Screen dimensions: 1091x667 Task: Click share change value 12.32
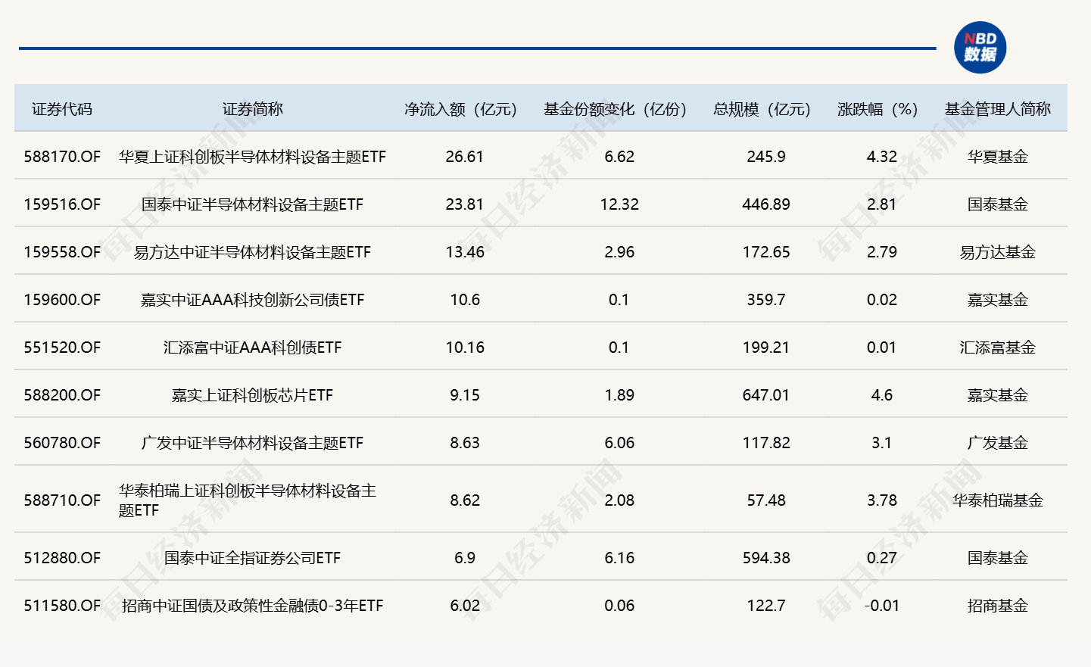(619, 204)
